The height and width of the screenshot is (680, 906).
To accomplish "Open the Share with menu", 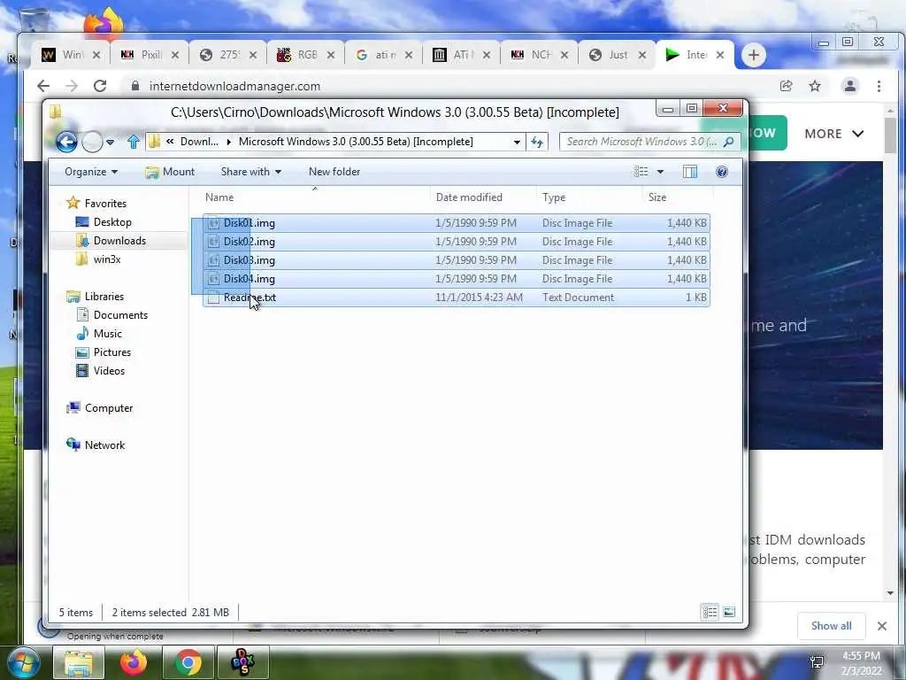I will [x=250, y=172].
